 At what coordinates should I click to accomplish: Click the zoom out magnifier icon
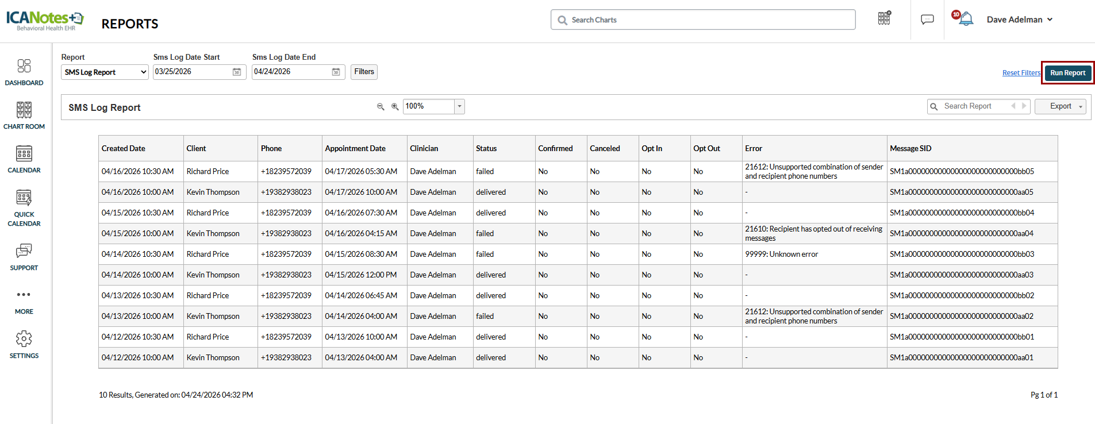[x=381, y=107]
